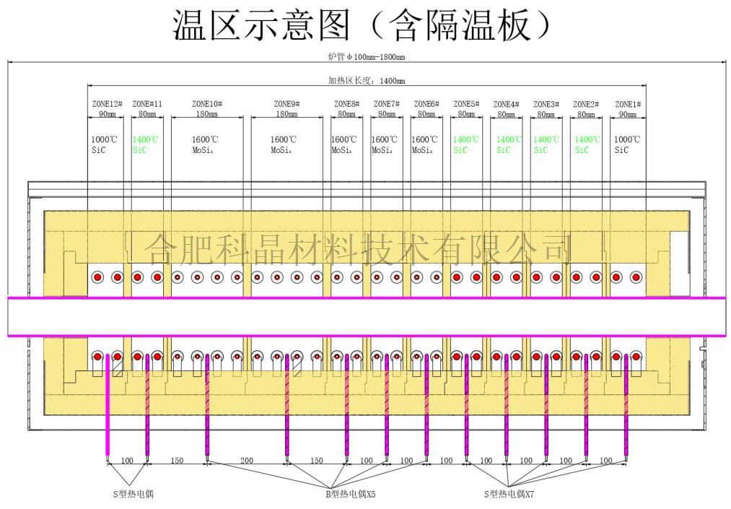This screenshot has width=731, height=509.
Task: Click the ZONE12# label
Action: pos(107,104)
